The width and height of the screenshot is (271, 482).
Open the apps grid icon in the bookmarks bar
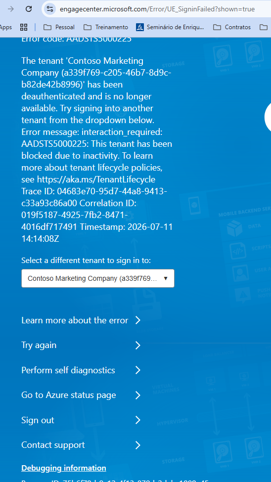pos(24,27)
